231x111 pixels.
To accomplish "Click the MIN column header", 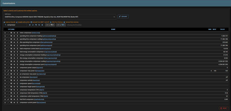I will (210, 29).
